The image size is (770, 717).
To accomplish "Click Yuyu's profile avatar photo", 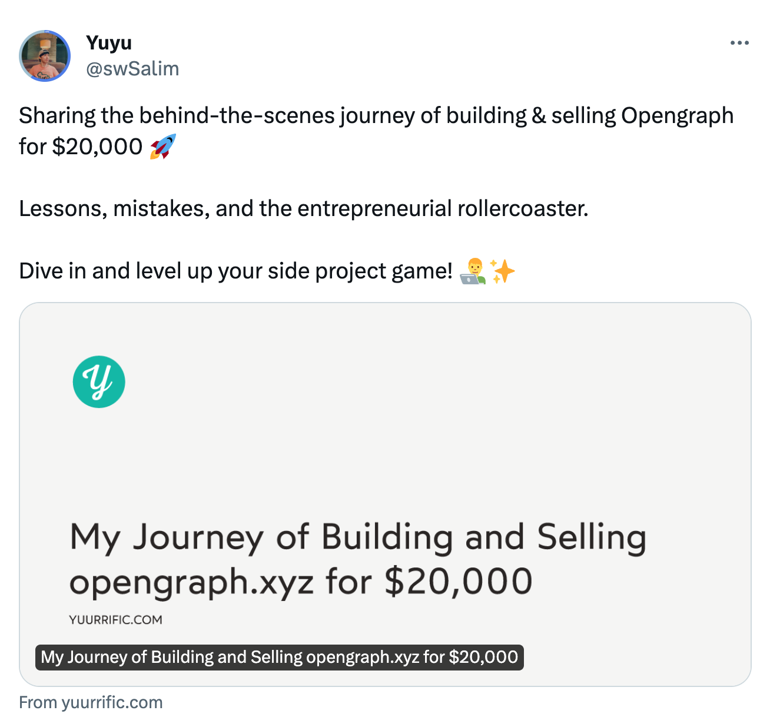I will pyautogui.click(x=45, y=56).
